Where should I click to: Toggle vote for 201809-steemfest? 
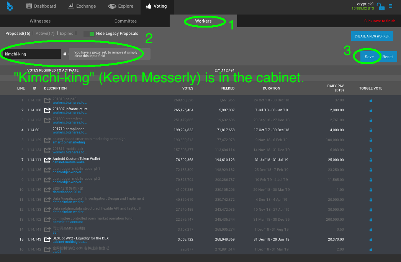pyautogui.click(x=371, y=120)
